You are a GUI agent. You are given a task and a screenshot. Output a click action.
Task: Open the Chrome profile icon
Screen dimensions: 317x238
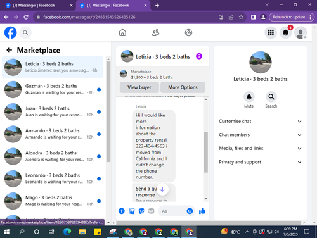coord(263,17)
